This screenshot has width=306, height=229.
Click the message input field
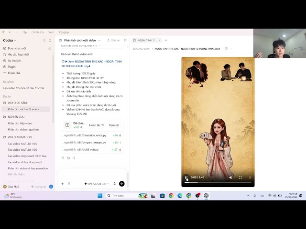click(x=92, y=175)
